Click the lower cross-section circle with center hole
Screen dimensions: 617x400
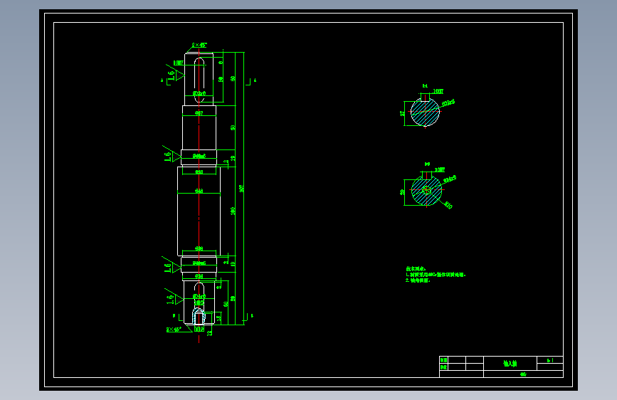point(426,191)
